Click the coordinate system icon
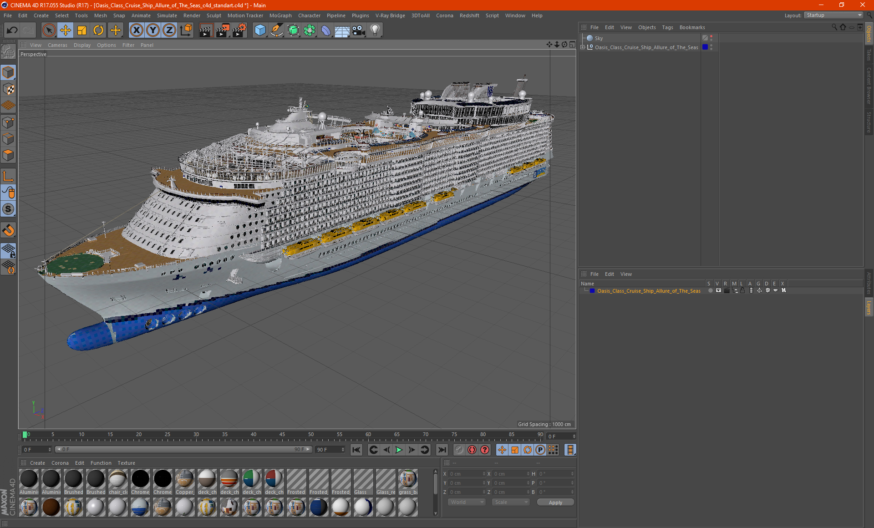 [x=186, y=30]
